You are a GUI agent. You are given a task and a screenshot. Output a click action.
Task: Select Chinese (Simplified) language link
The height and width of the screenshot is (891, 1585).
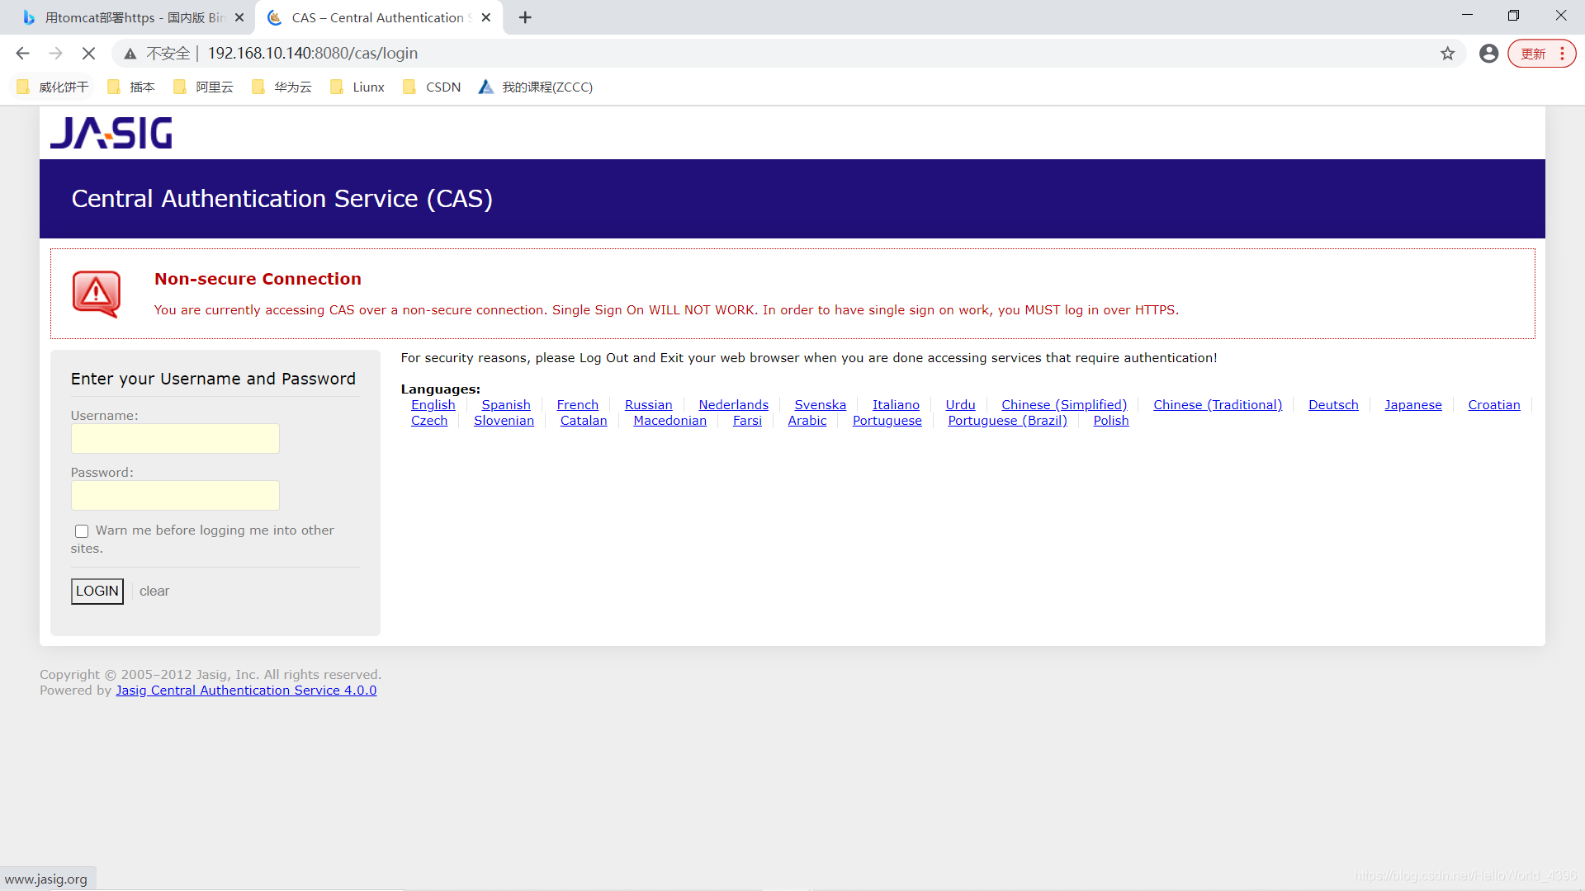1063,405
